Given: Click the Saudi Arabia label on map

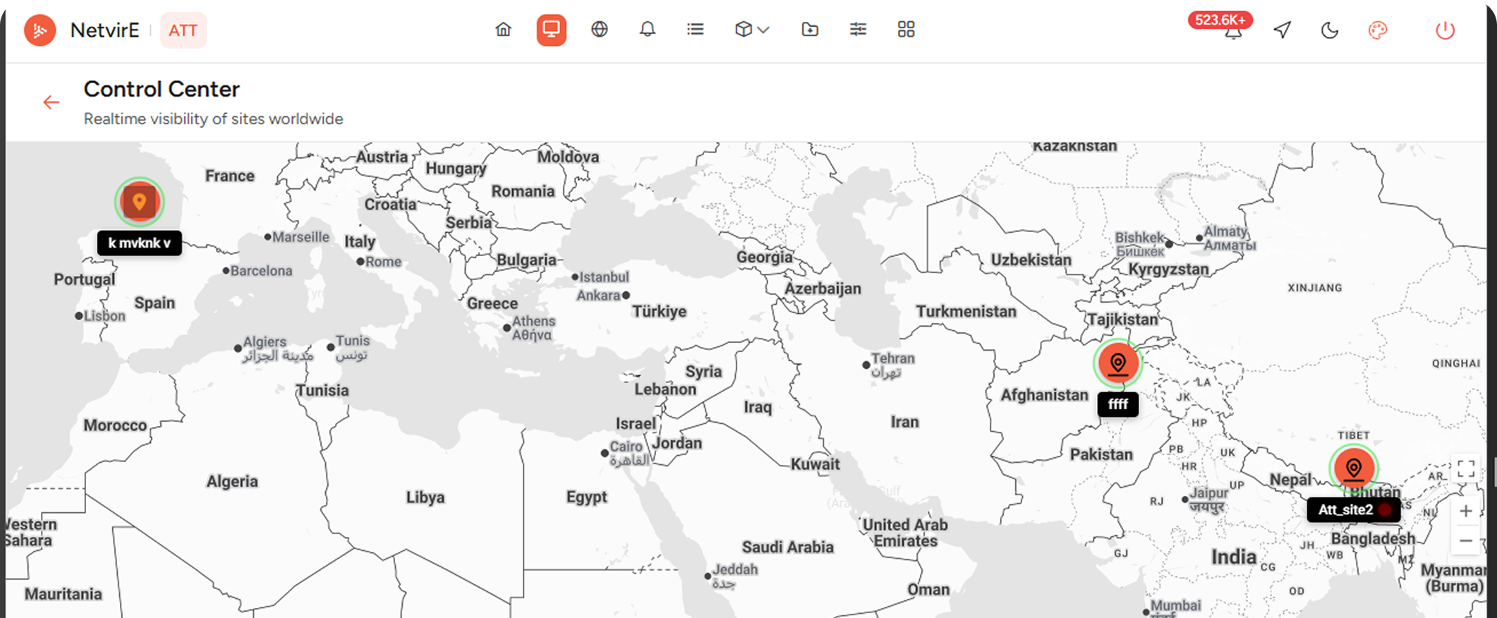Looking at the screenshot, I should [x=787, y=547].
